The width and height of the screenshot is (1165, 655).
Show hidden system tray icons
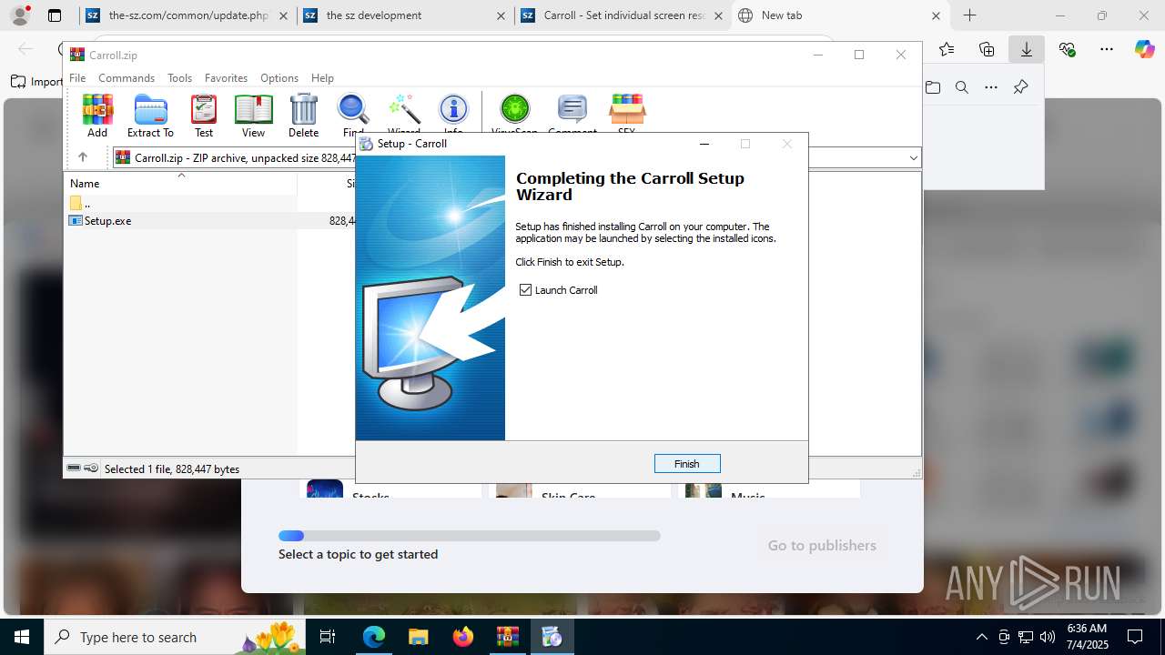981,637
